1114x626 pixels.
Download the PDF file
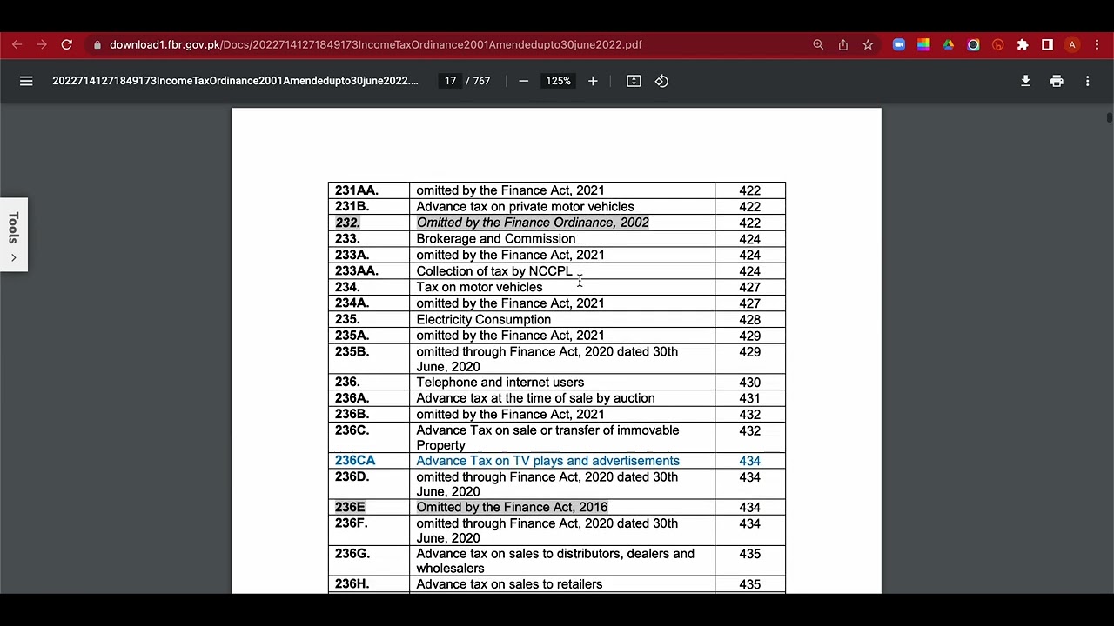click(x=1025, y=81)
